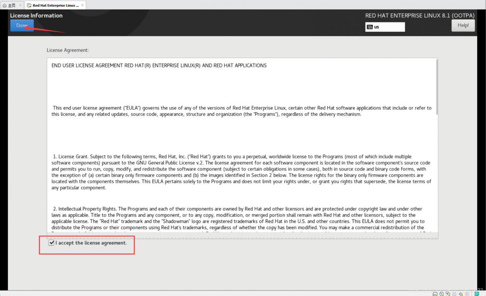Click the network adapter status icon
Viewport: 486px width, 296px height.
point(448,294)
